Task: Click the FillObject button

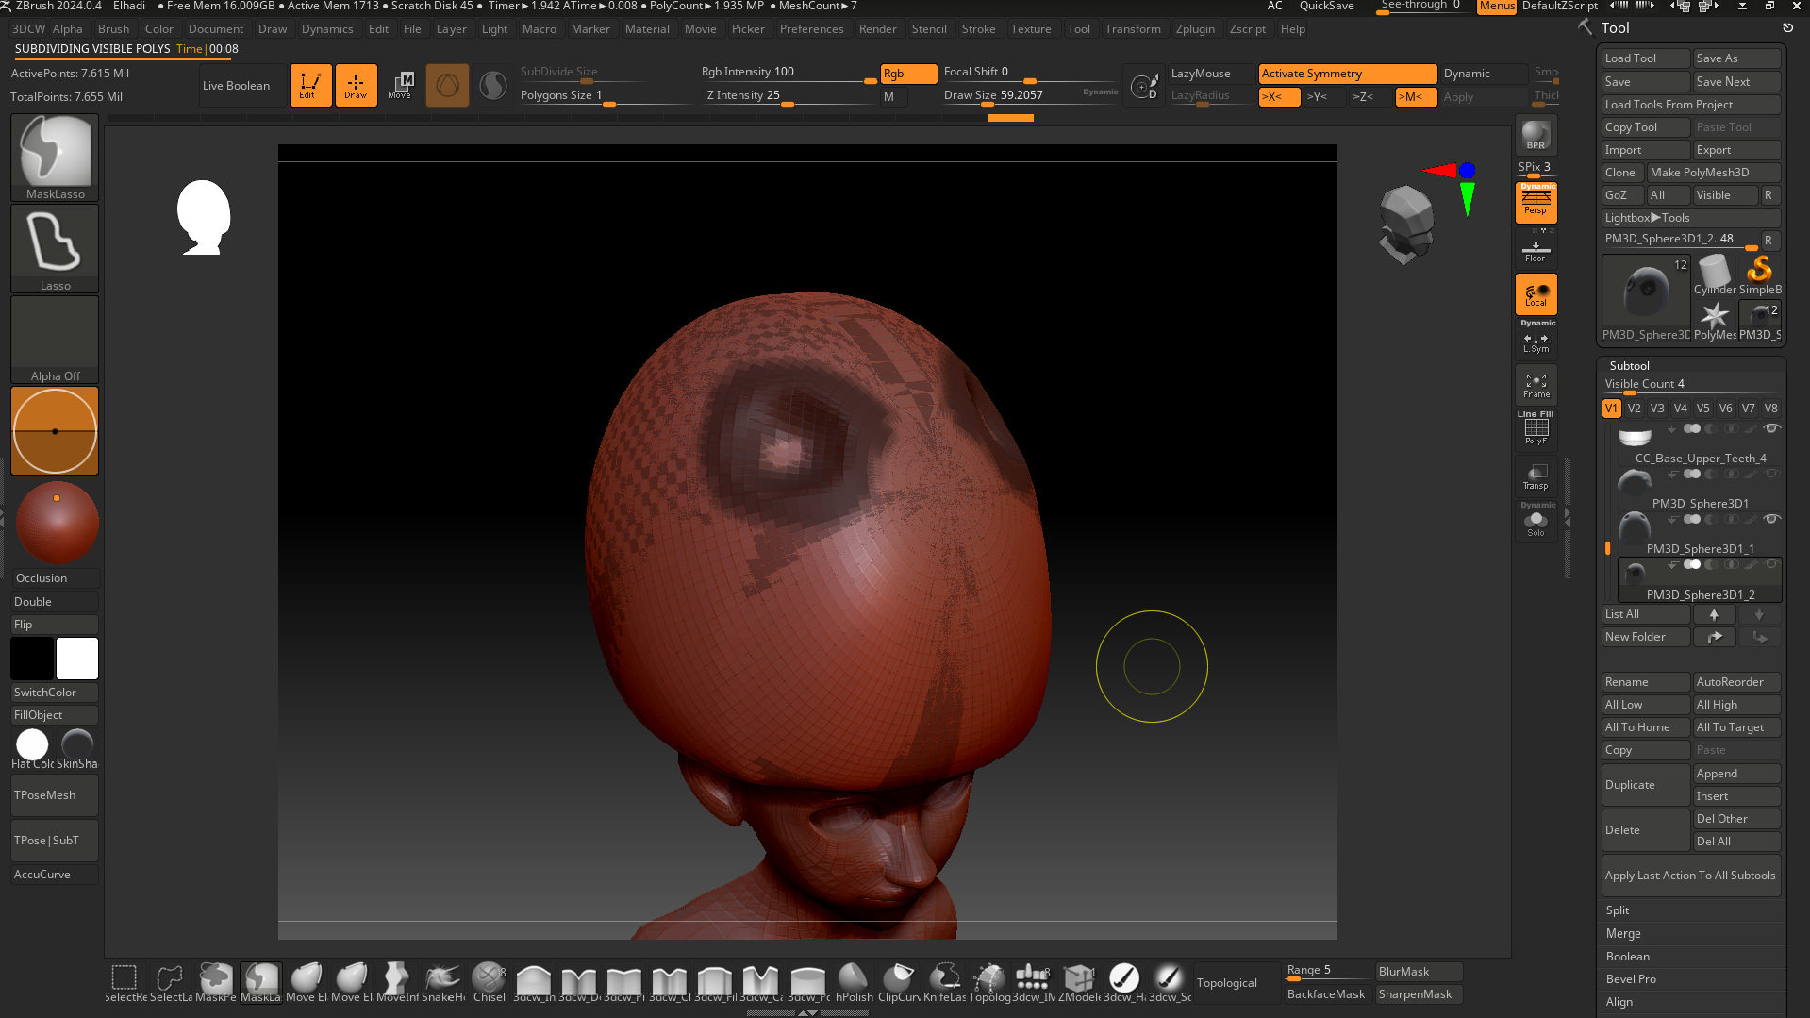Action: pos(55,715)
